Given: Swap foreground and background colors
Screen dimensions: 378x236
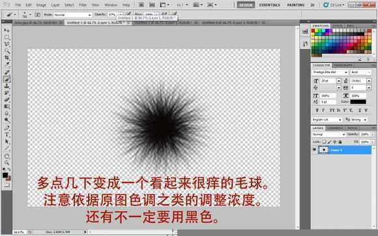Looking at the screenshot, I should pos(9,170).
